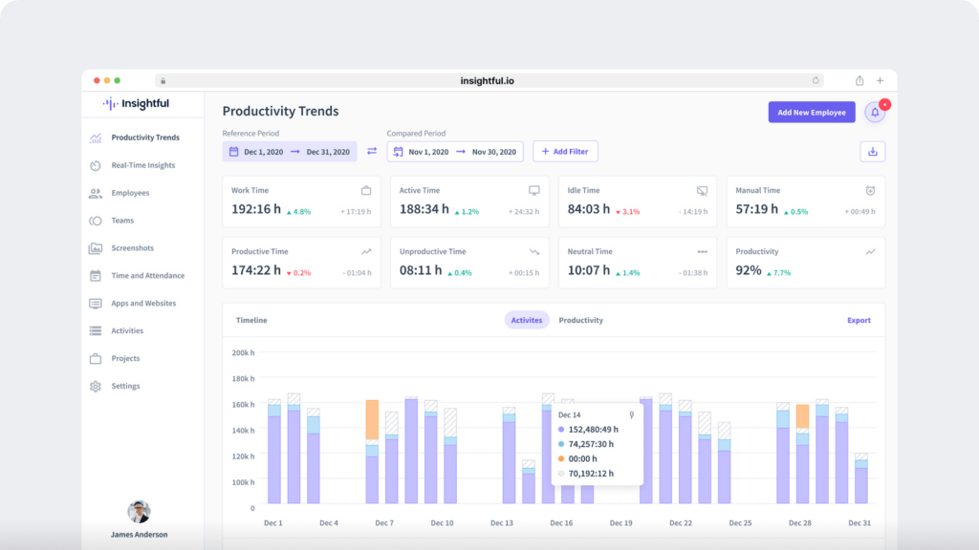The height and width of the screenshot is (550, 979).
Task: Click the Teams circle icon
Action: tap(96, 221)
